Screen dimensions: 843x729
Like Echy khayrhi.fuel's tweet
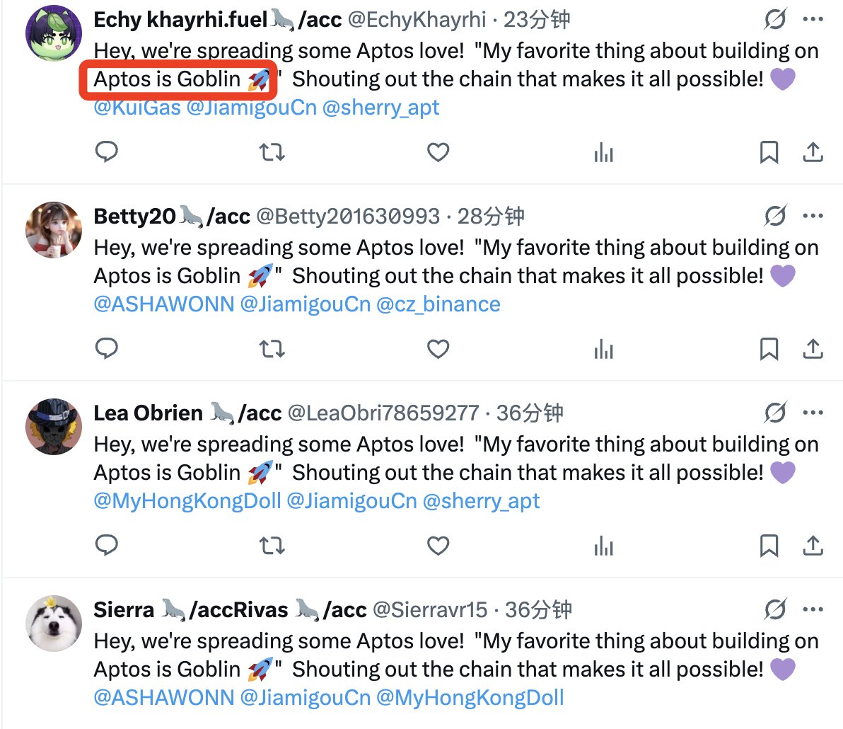(438, 152)
